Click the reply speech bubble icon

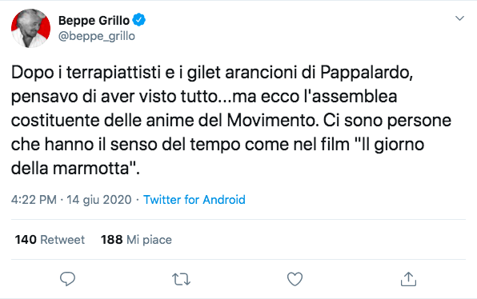67,279
